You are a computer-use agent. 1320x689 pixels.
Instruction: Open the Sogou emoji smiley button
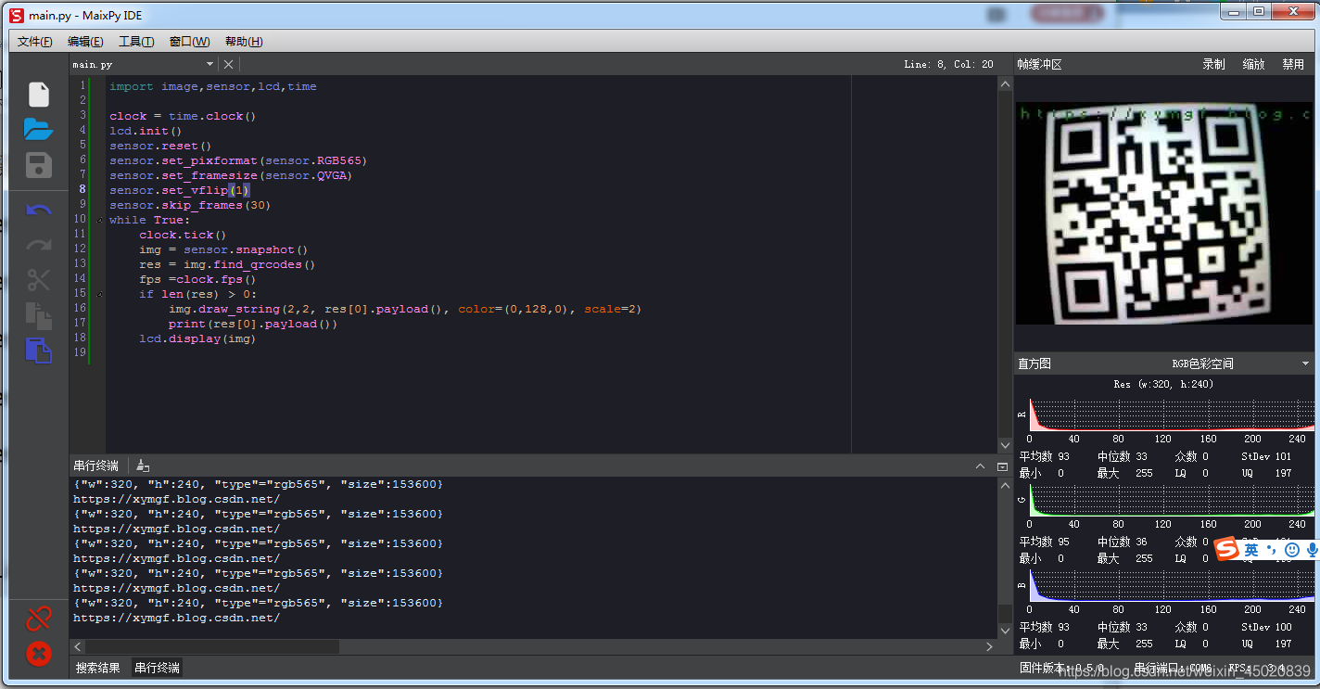(x=1292, y=550)
